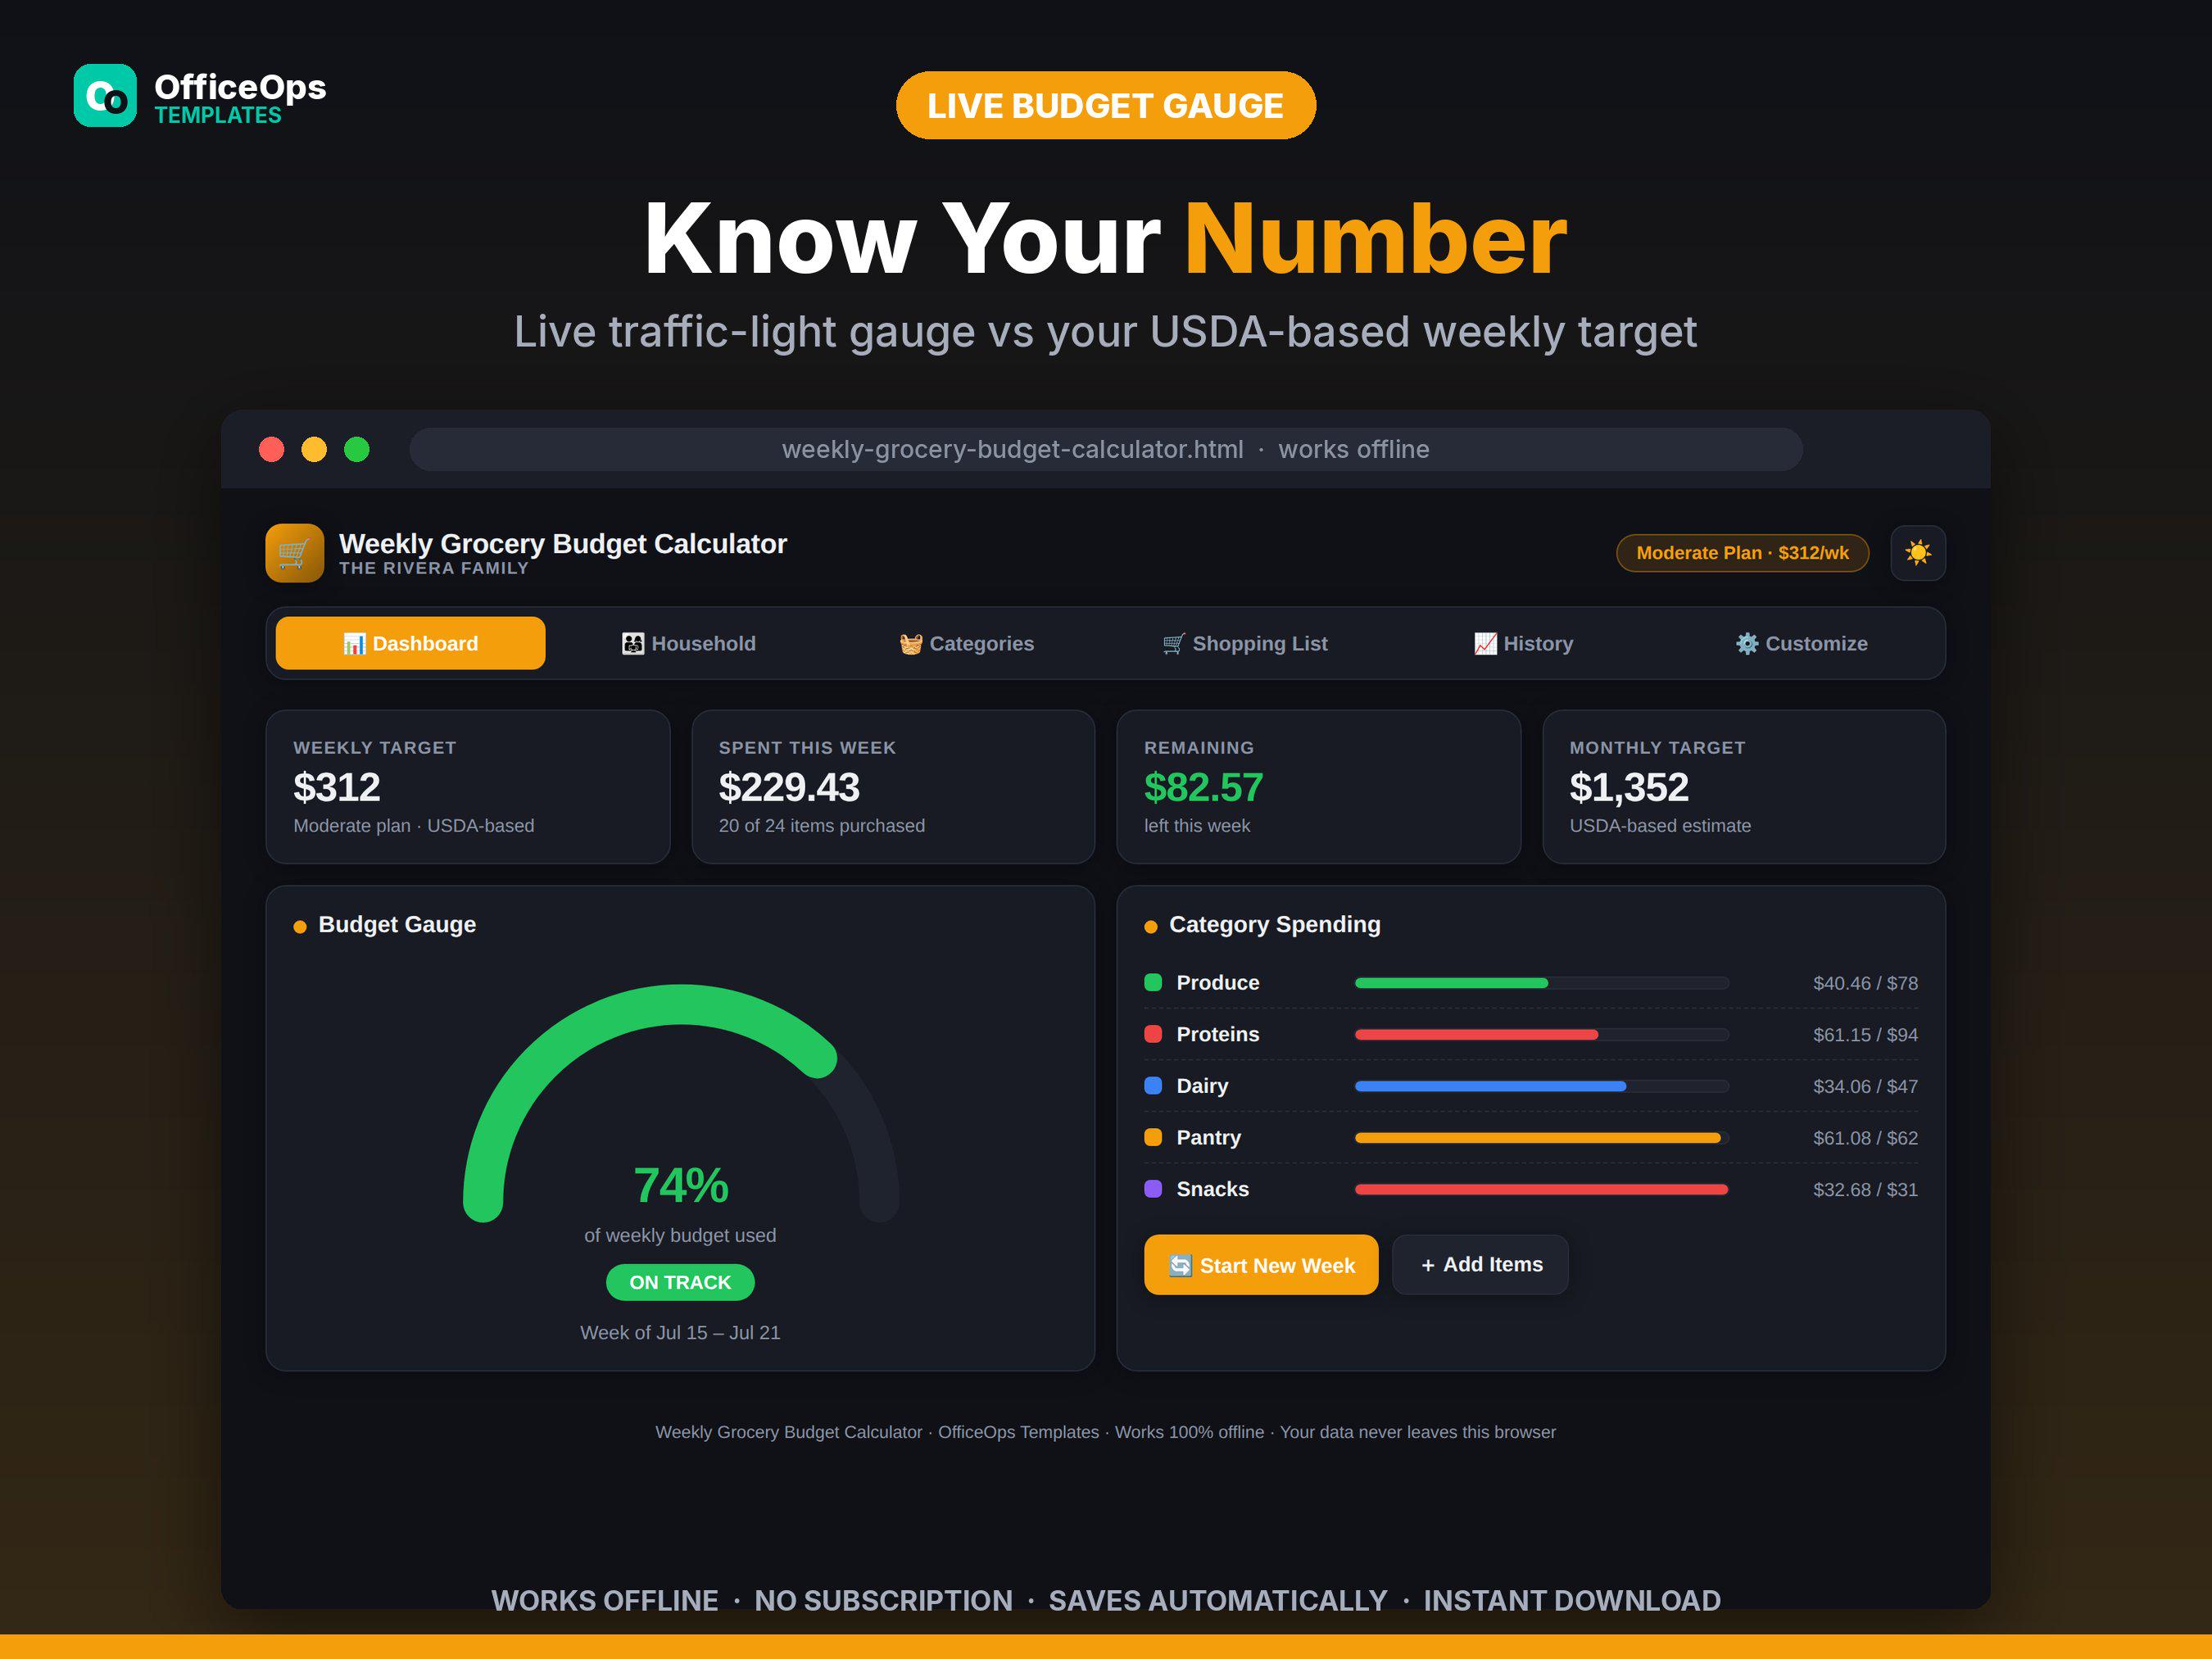
Task: Open the History tab
Action: pyautogui.click(x=1523, y=643)
